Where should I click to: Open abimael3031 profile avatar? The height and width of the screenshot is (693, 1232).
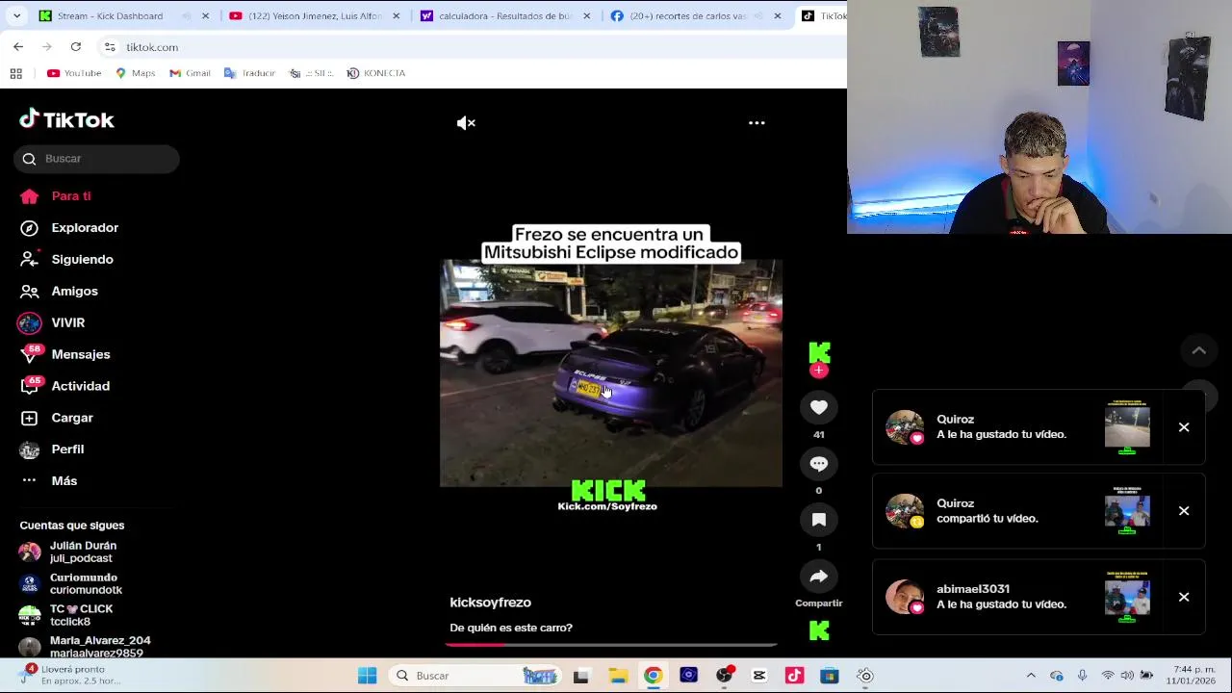click(x=905, y=597)
